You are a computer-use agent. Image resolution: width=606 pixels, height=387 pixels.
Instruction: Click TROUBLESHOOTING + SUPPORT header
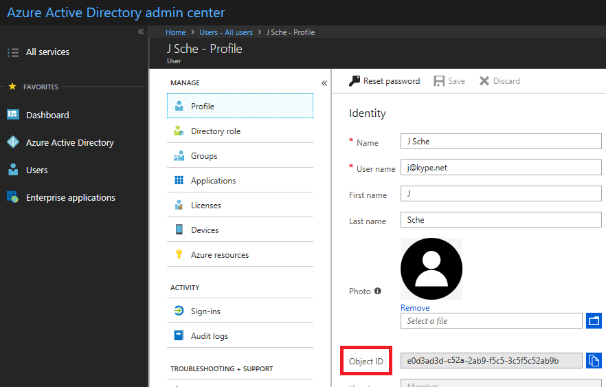(222, 369)
